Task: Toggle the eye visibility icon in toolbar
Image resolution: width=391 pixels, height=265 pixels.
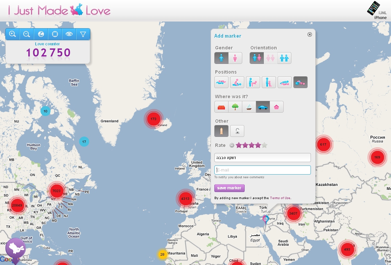Action: (69, 34)
